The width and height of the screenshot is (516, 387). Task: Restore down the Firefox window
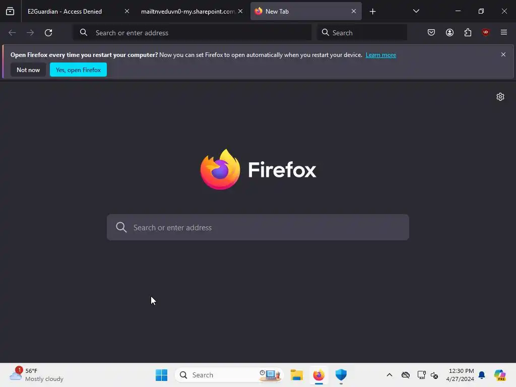(x=481, y=11)
